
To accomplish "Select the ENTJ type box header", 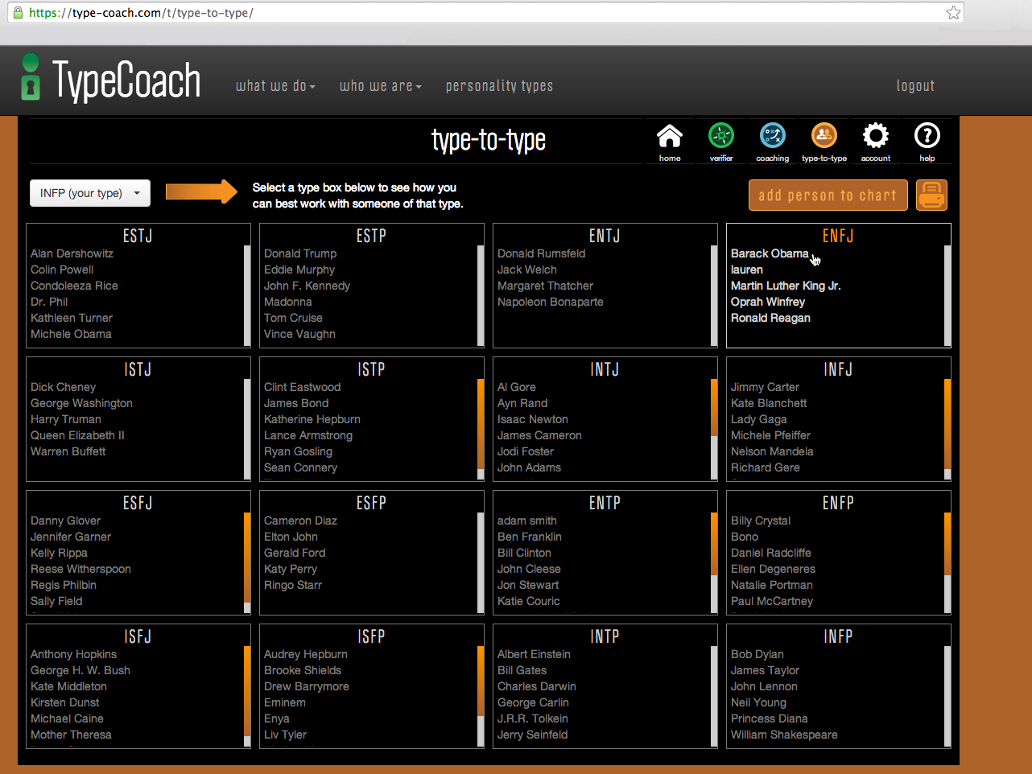I will click(605, 236).
